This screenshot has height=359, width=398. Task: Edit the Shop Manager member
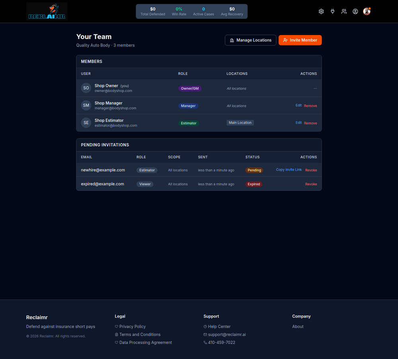click(x=298, y=106)
